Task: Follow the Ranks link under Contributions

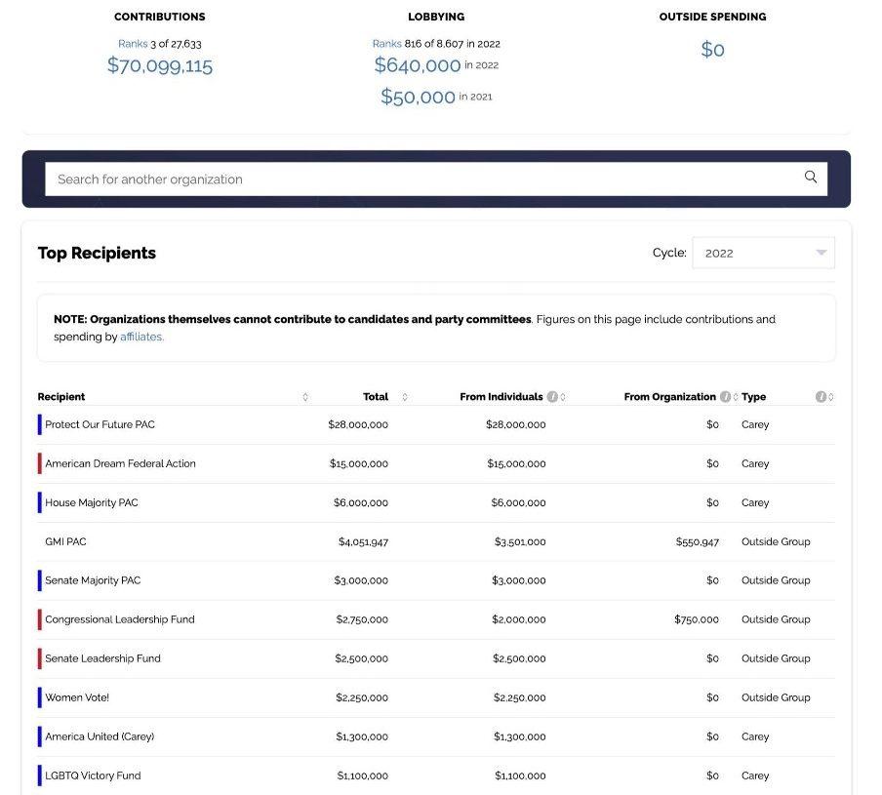Action: pyautogui.click(x=133, y=44)
